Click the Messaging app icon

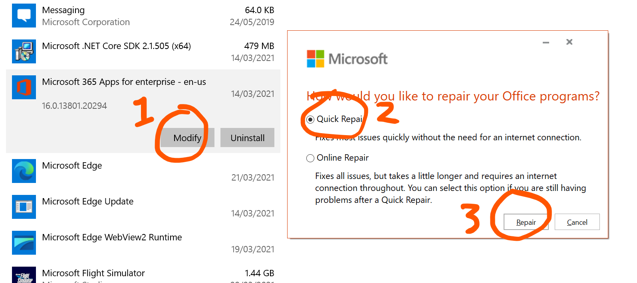coord(24,16)
